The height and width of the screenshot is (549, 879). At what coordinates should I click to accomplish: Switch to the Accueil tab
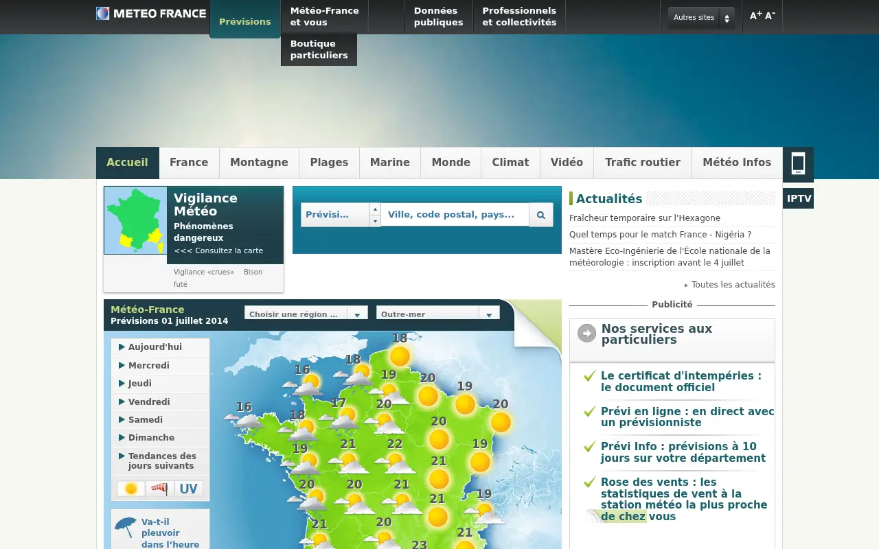pyautogui.click(x=128, y=163)
